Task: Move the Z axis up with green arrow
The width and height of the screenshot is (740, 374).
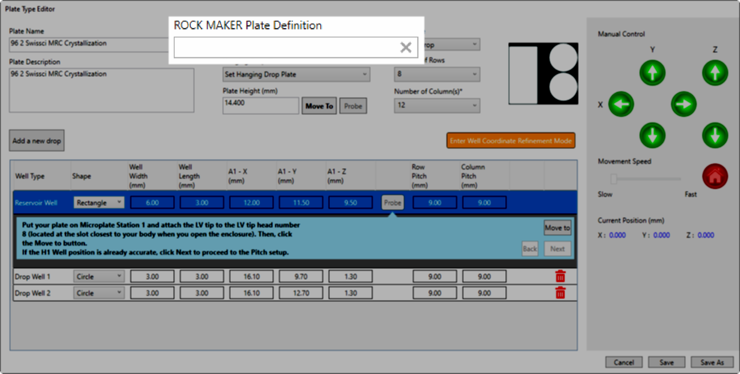Action: click(715, 73)
